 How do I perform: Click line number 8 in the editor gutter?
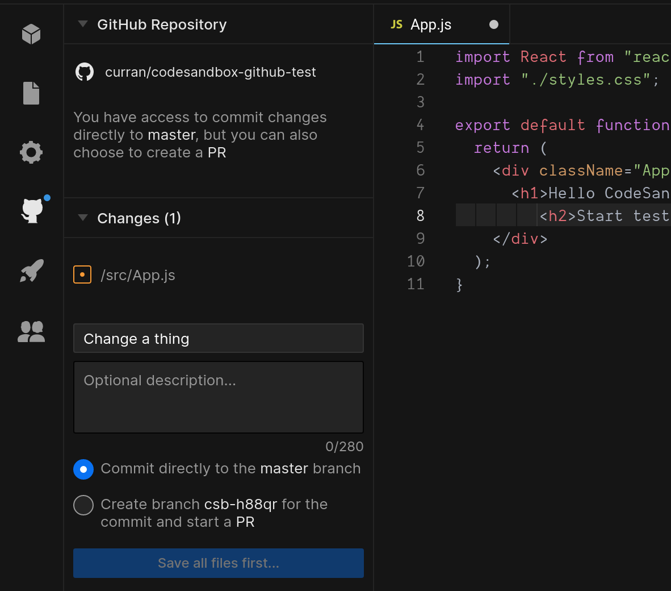point(420,216)
